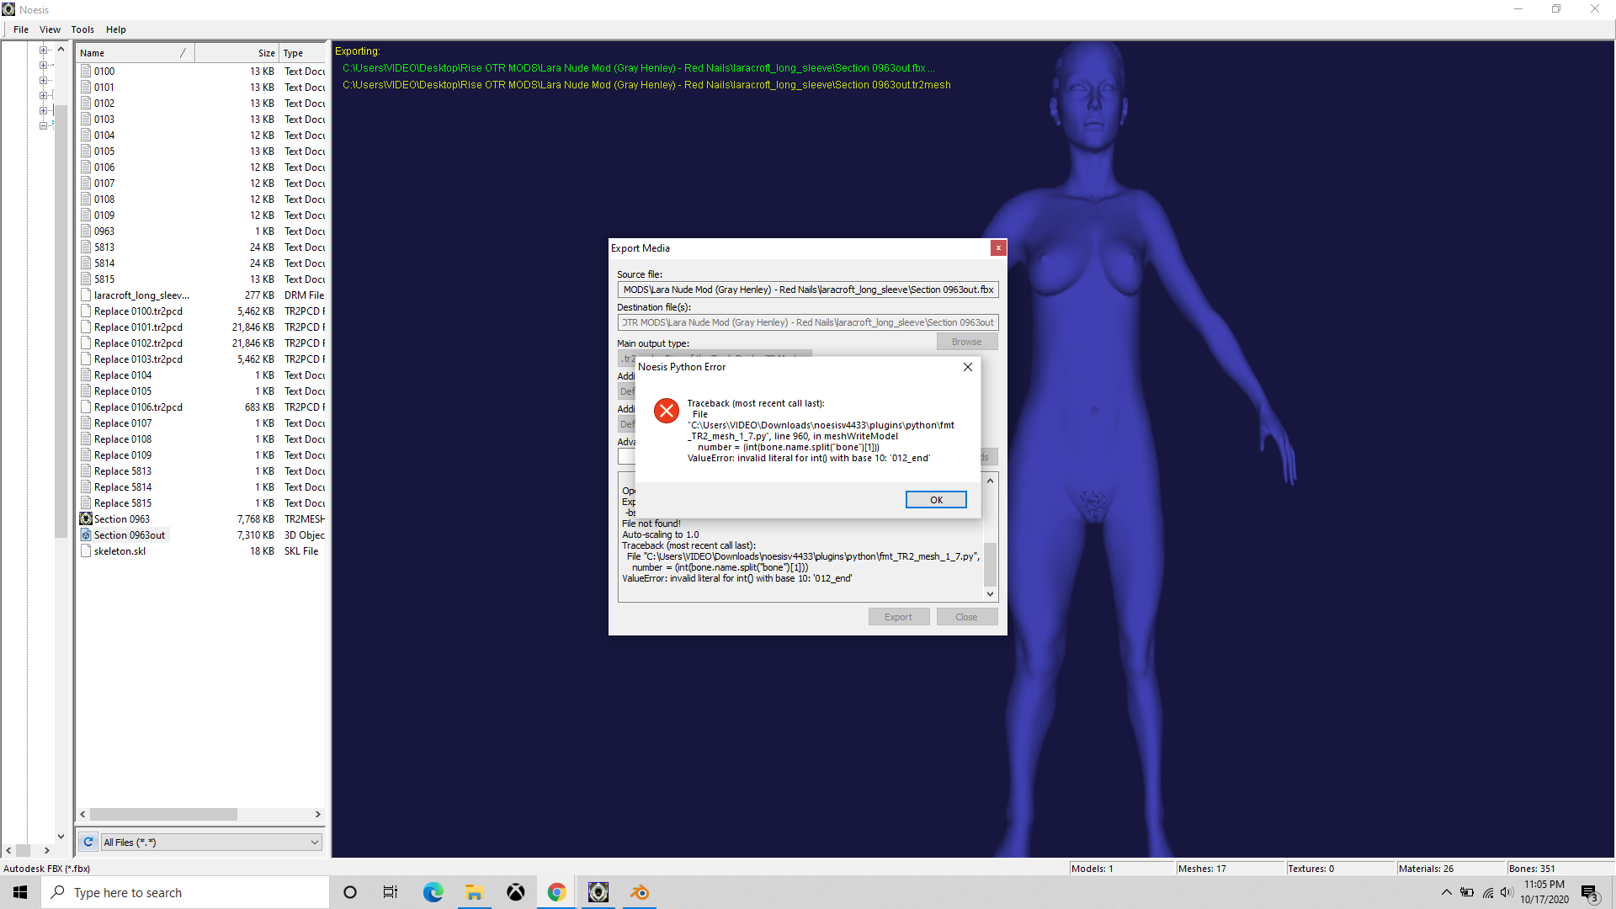Click the file list scroll right arrow
The height and width of the screenshot is (909, 1616).
[317, 815]
